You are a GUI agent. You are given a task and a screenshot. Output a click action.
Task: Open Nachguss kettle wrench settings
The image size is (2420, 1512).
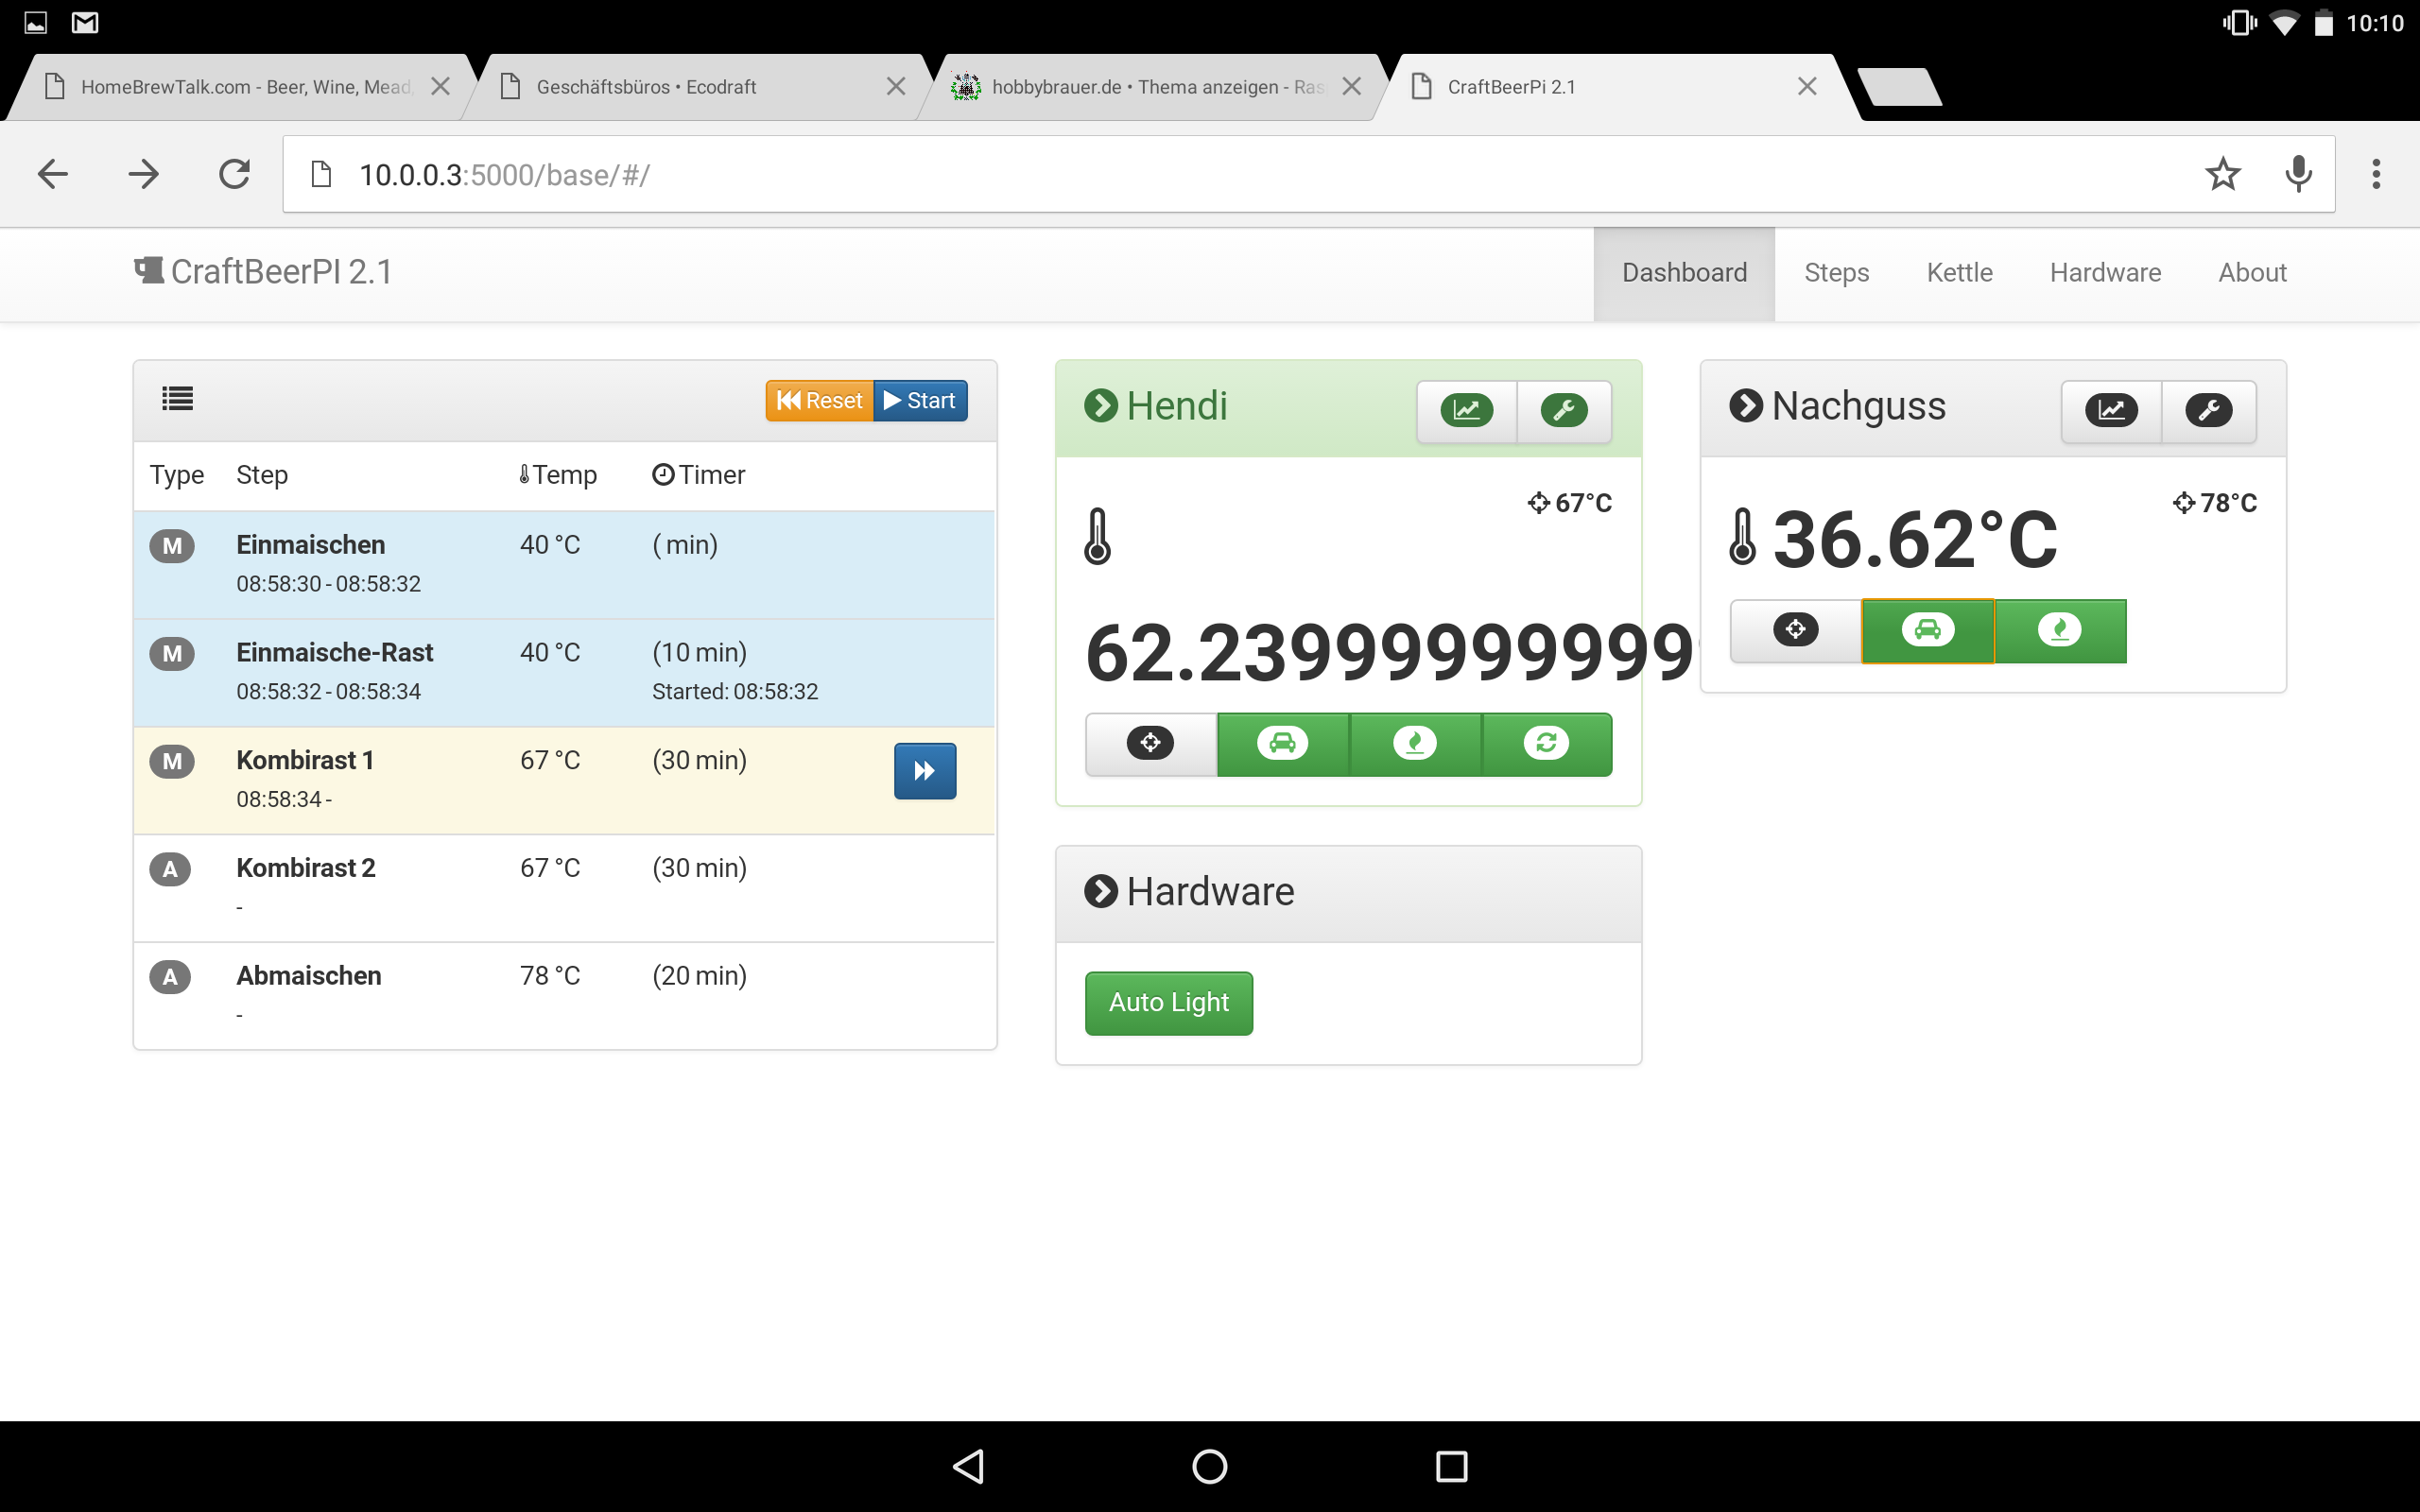(2208, 410)
